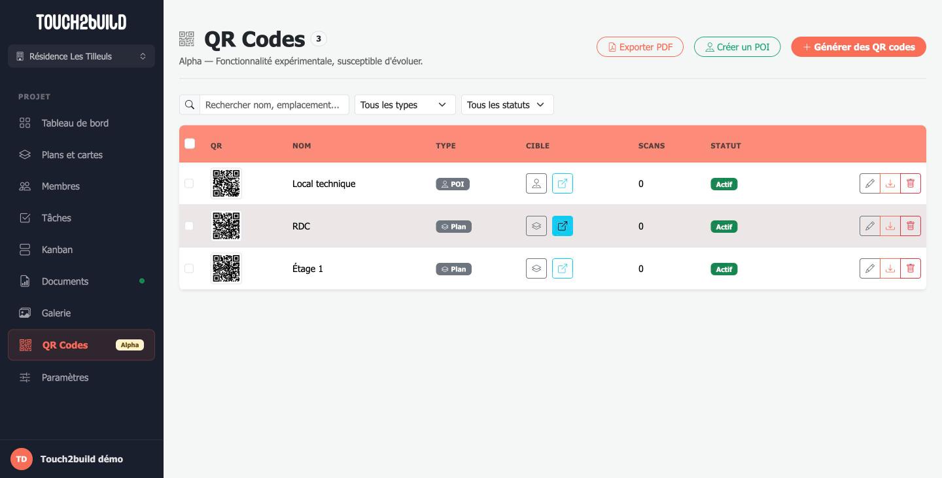The image size is (942, 478).
Task: Open Plans et cartes section
Action: coord(81,155)
